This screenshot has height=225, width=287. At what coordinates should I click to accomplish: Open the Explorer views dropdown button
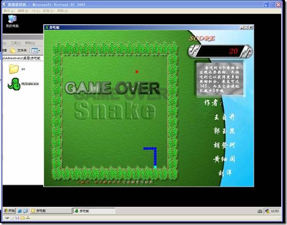tap(36, 51)
